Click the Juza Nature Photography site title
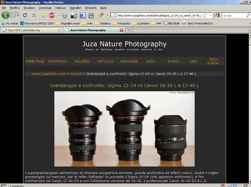Screen dimensions: 251x187 125,44
